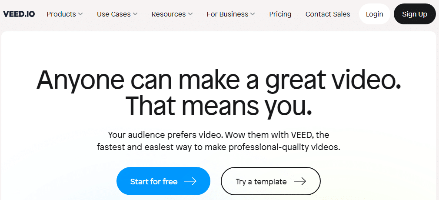Open the Resources menu label

coord(169,14)
